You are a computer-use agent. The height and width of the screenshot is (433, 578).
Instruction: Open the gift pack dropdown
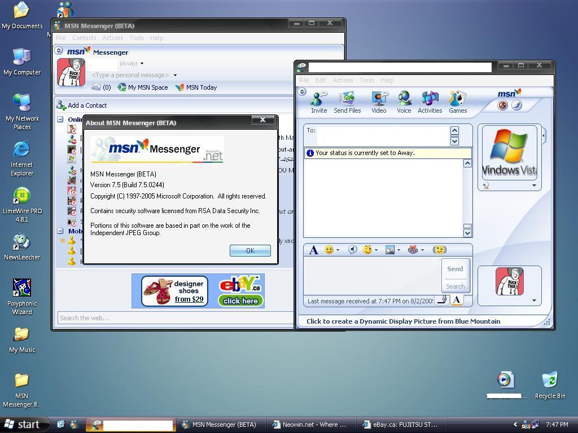point(422,250)
